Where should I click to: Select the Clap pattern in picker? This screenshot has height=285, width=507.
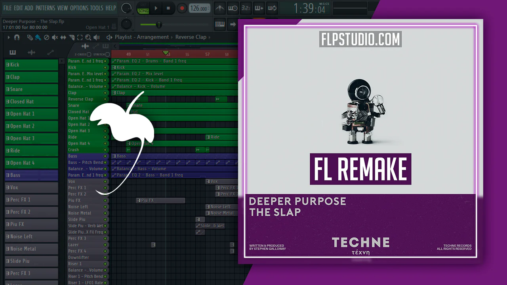[x=31, y=77]
